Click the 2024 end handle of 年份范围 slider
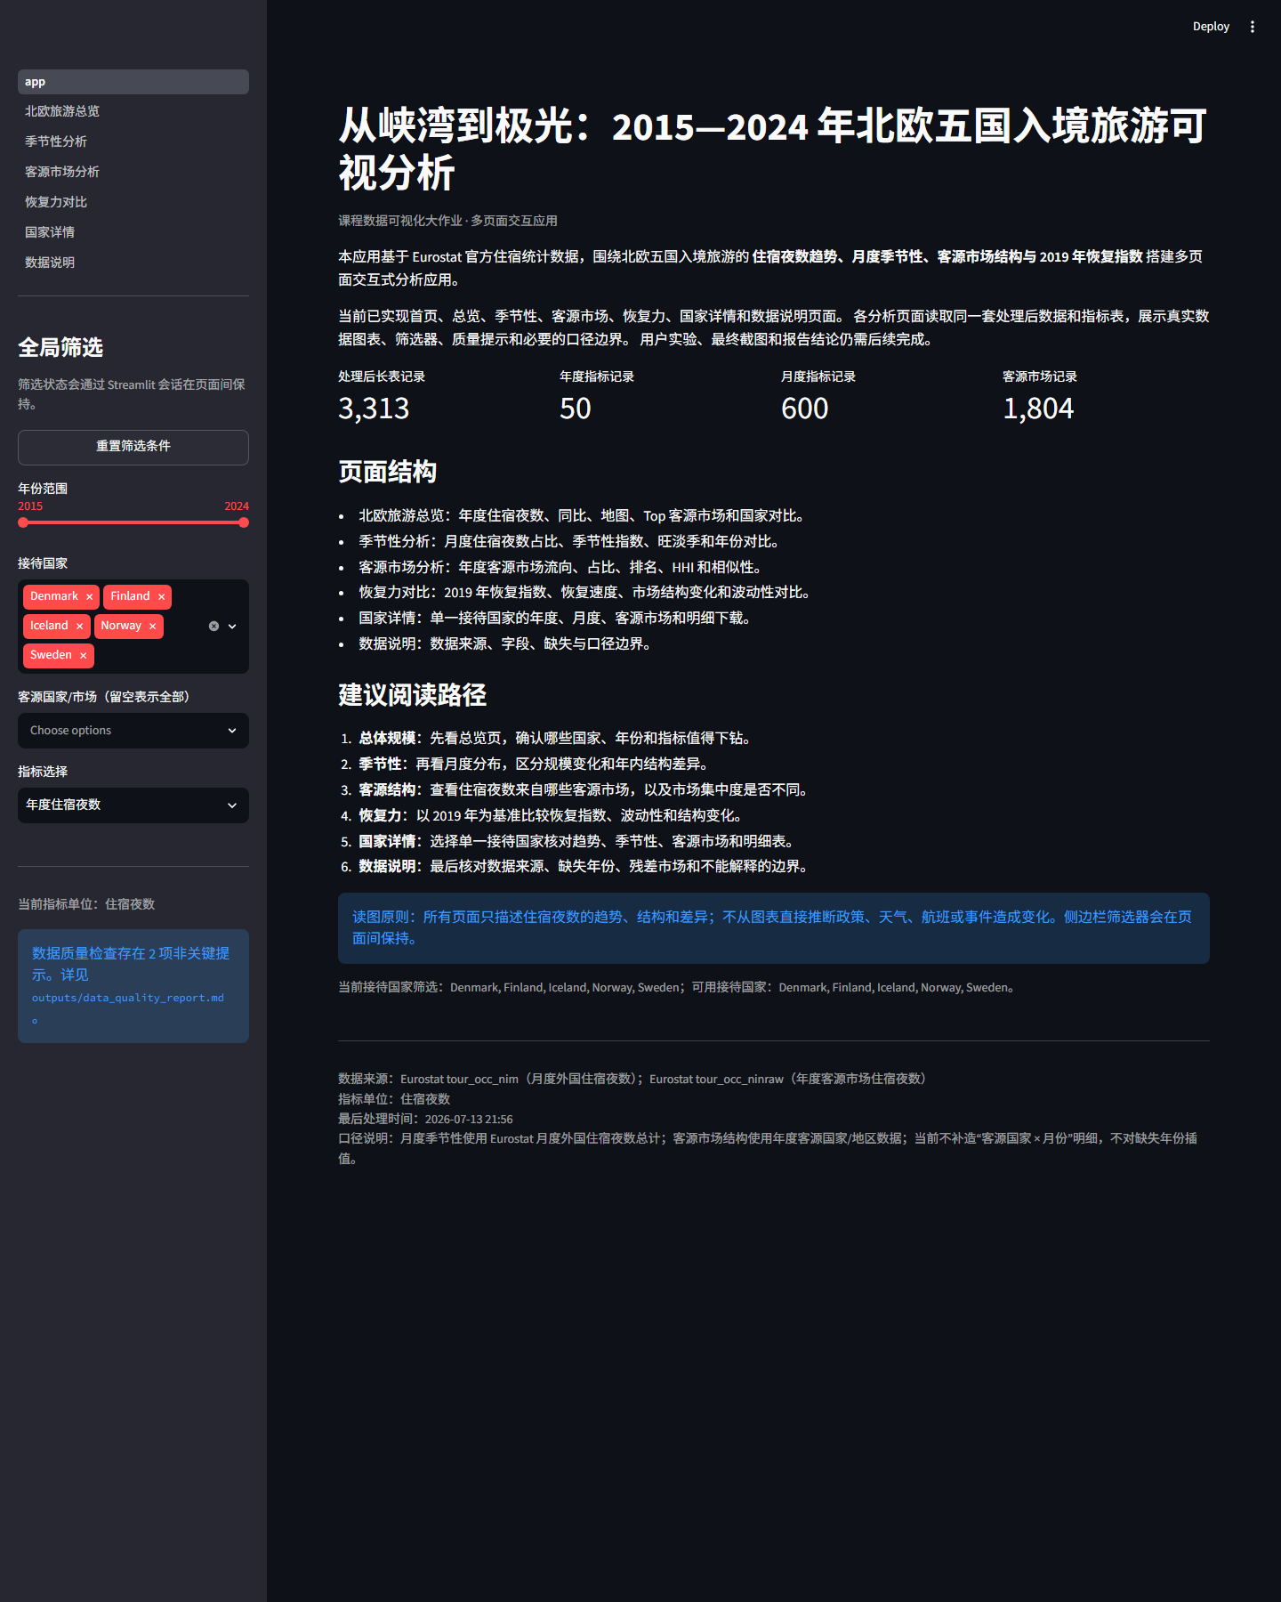 pyautogui.click(x=244, y=522)
